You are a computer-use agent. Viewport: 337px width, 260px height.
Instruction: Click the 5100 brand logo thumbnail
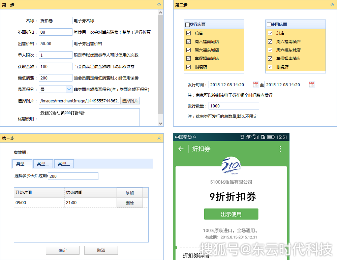click(x=231, y=165)
